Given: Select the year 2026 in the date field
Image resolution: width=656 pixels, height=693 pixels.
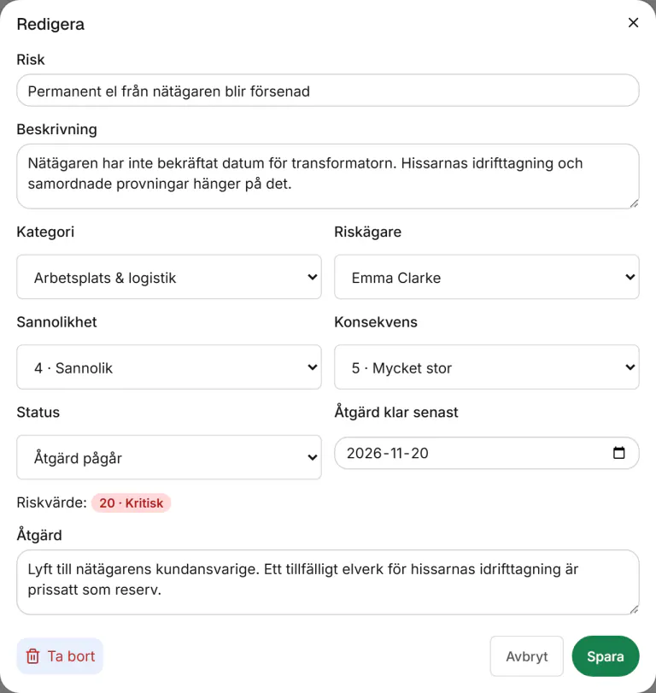Looking at the screenshot, I should pyautogui.click(x=364, y=453).
